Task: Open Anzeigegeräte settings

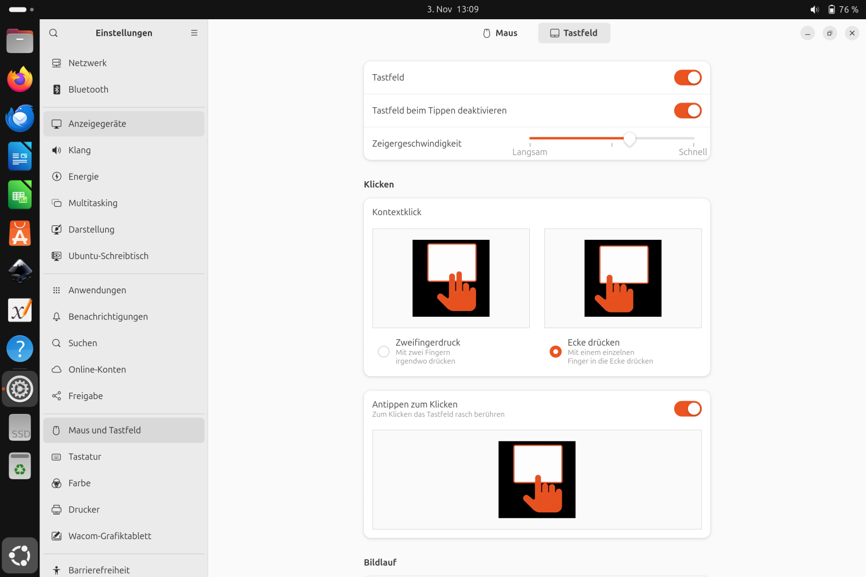Action: [124, 124]
